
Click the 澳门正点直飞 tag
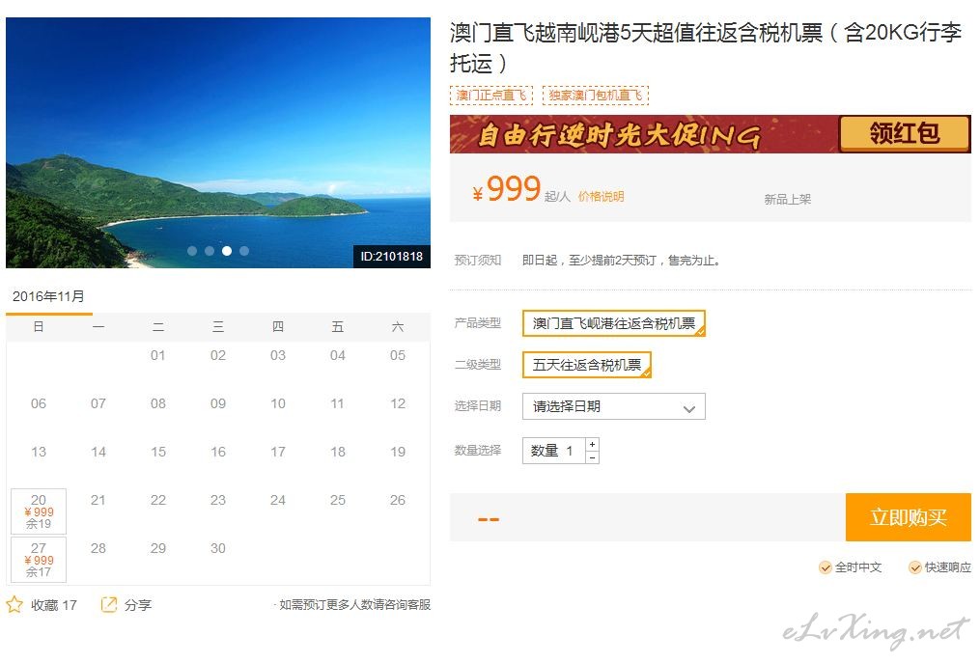pyautogui.click(x=491, y=95)
